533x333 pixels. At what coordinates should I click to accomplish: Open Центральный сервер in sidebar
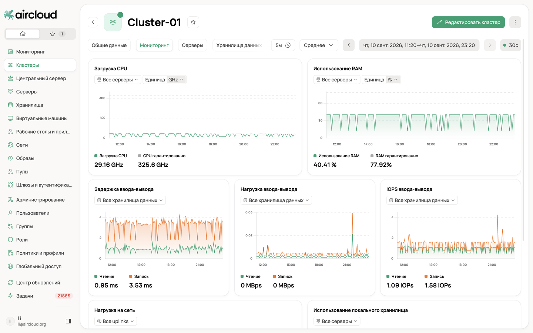(40, 78)
